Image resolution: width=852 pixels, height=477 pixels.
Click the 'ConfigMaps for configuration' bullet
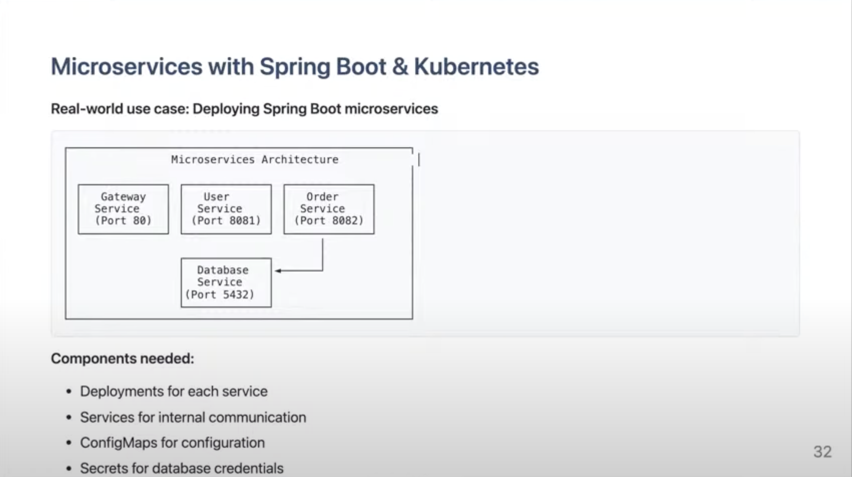tap(173, 443)
